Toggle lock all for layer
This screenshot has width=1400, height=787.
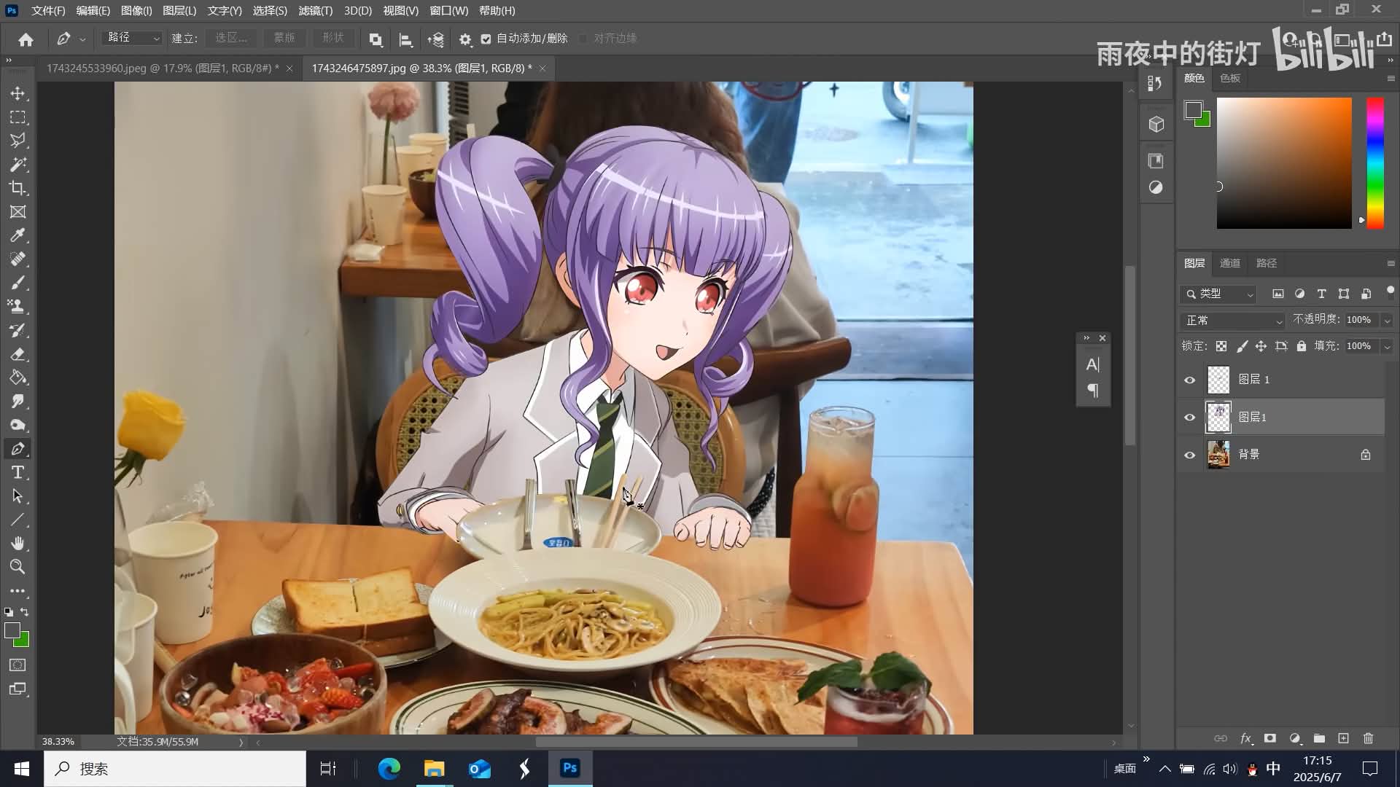1302,346
